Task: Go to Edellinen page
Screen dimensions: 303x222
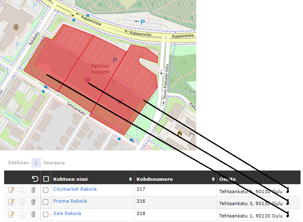Action: [x=19, y=163]
